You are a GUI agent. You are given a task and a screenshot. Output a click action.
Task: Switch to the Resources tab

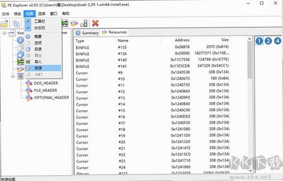tap(114, 32)
